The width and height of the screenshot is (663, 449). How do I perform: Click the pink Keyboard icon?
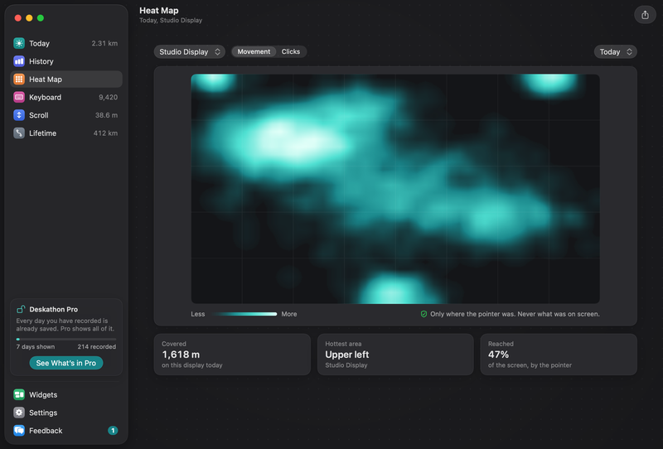[x=19, y=97]
